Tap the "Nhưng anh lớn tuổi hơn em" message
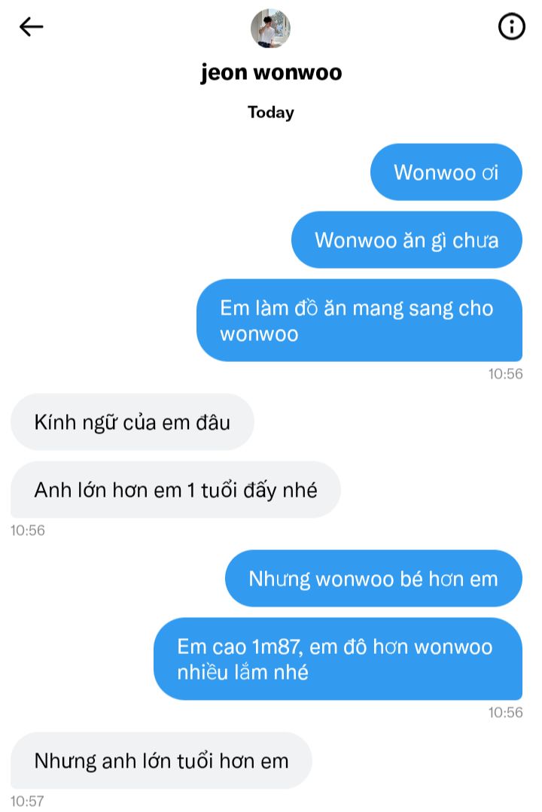Image resolution: width=542 pixels, height=812 pixels. pos(161,761)
